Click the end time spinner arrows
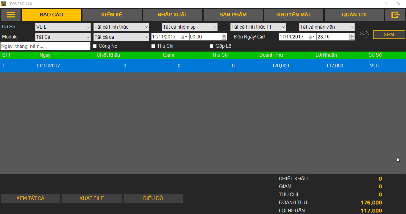The width and height of the screenshot is (406, 214). point(352,37)
